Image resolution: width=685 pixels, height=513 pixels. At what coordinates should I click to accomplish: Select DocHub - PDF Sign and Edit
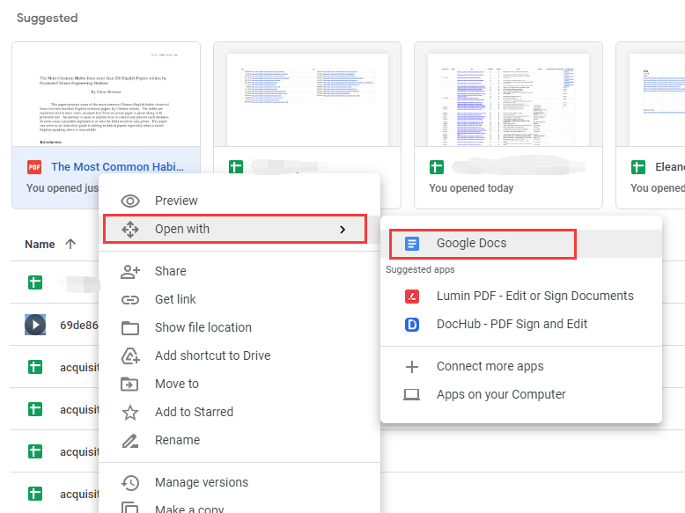click(521, 325)
